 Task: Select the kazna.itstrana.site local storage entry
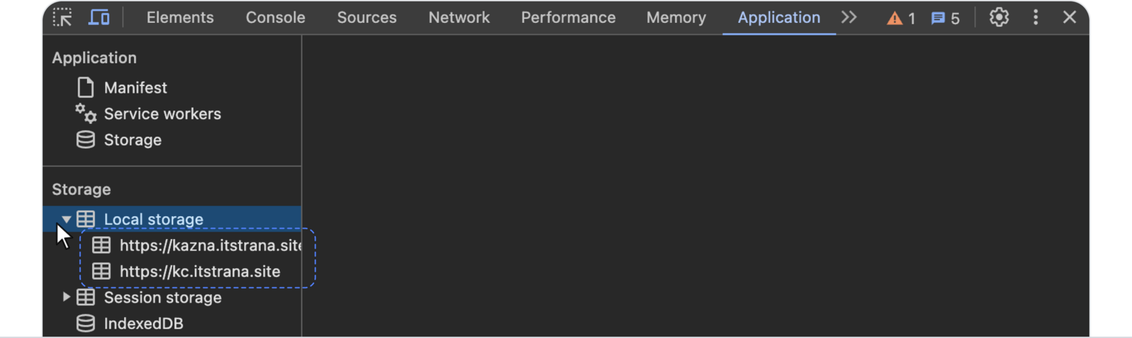coord(209,246)
